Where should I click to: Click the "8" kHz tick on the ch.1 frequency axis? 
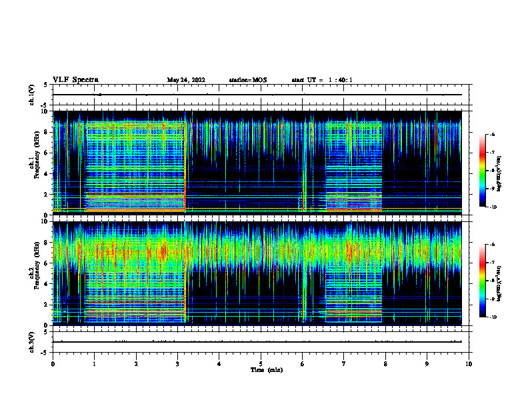47,132
